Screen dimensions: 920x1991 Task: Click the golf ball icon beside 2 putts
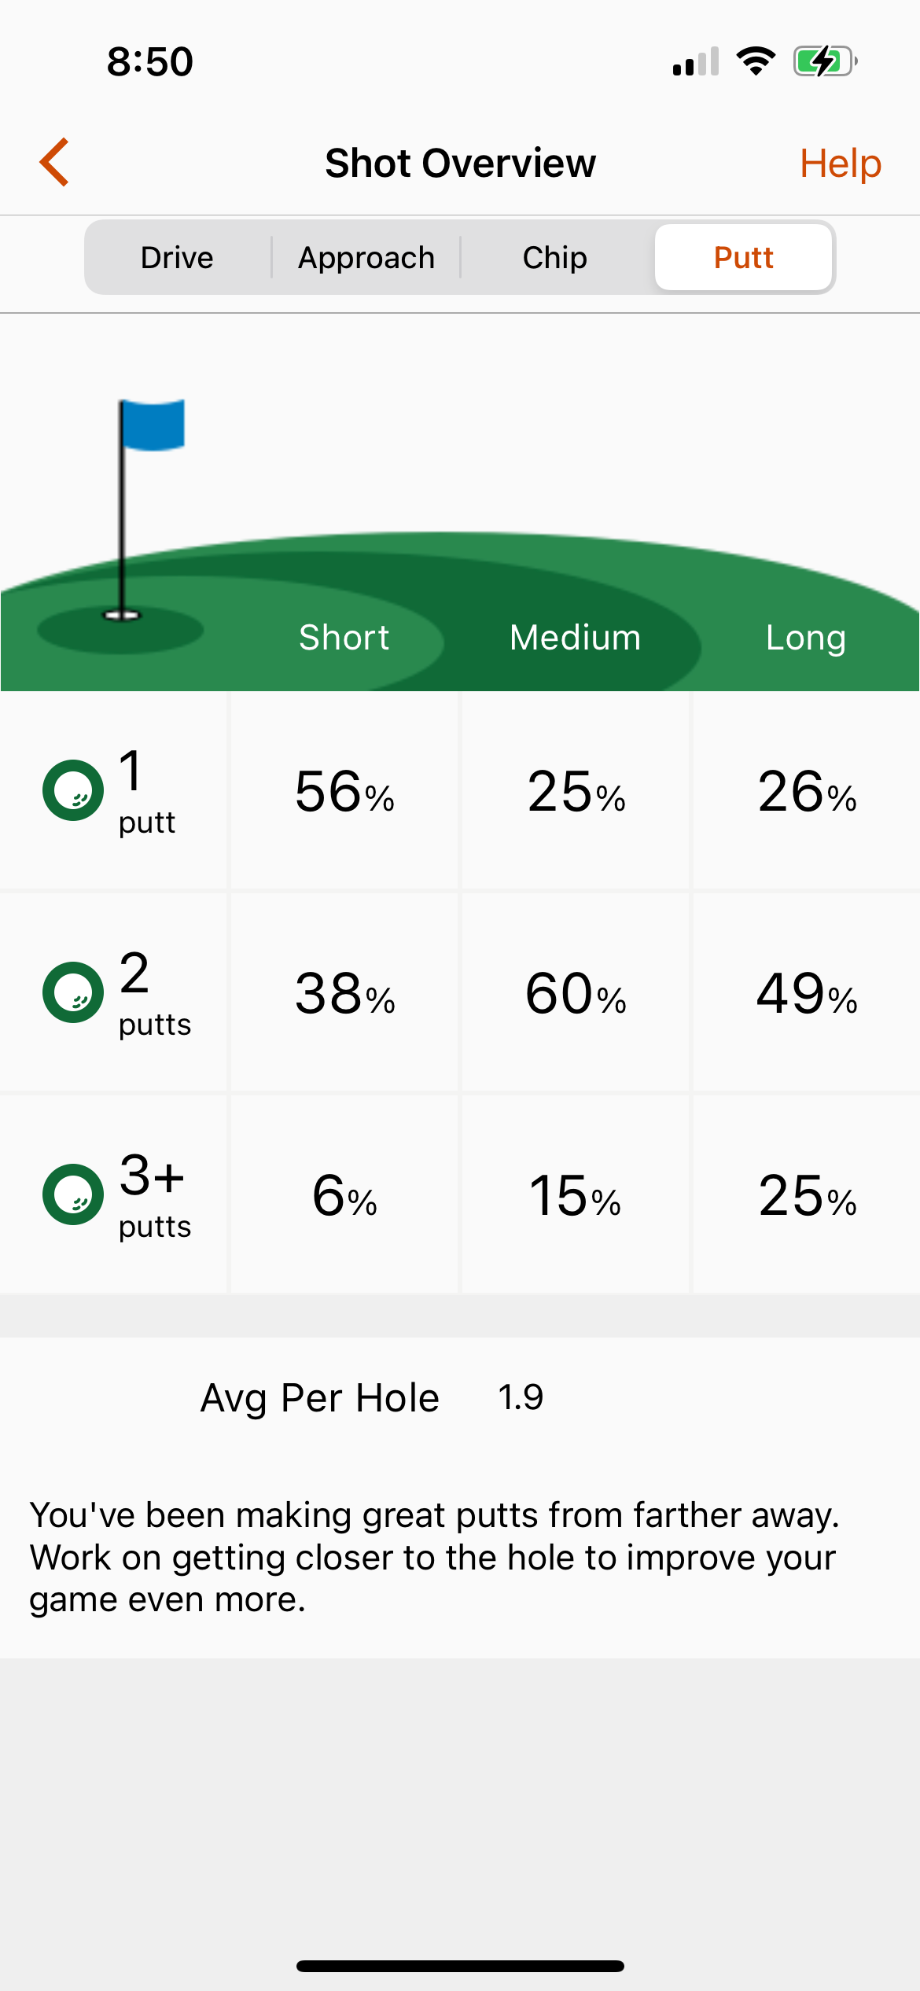pyautogui.click(x=73, y=992)
